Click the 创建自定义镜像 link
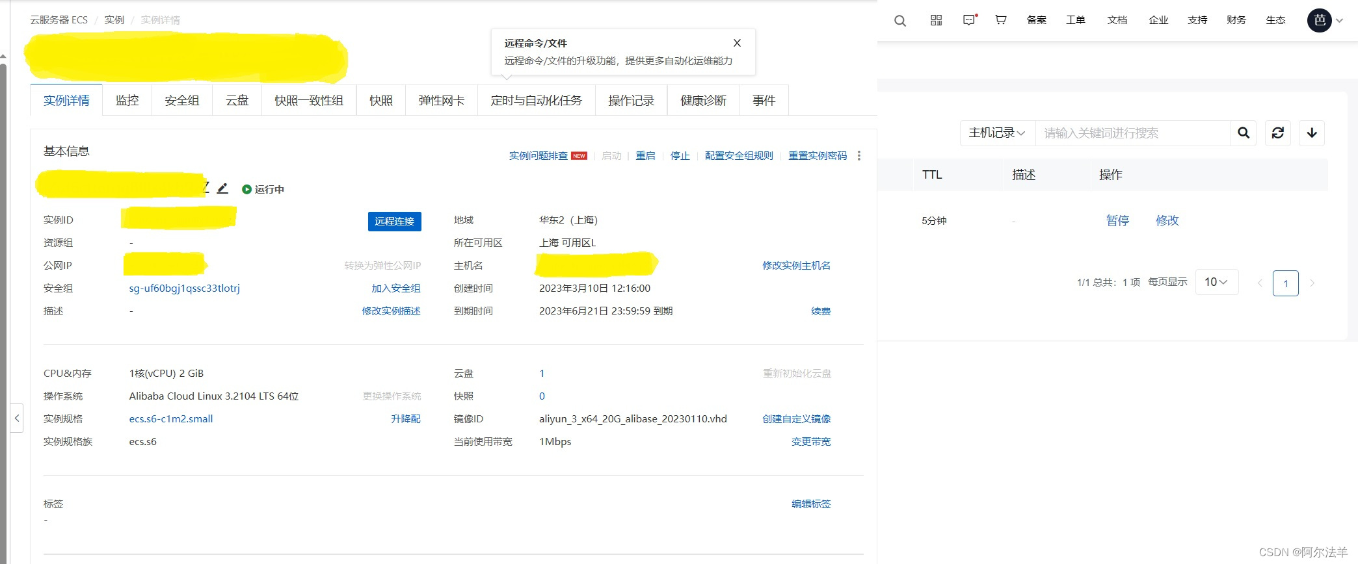This screenshot has height=564, width=1358. (x=797, y=418)
